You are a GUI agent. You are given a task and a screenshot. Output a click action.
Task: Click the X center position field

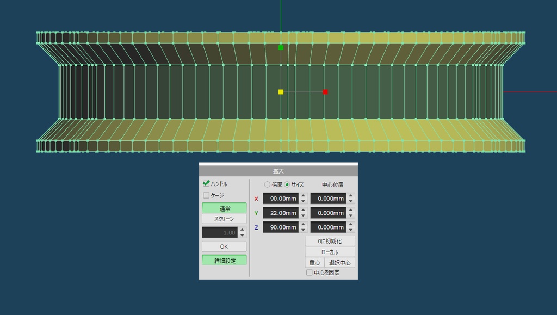(x=328, y=199)
